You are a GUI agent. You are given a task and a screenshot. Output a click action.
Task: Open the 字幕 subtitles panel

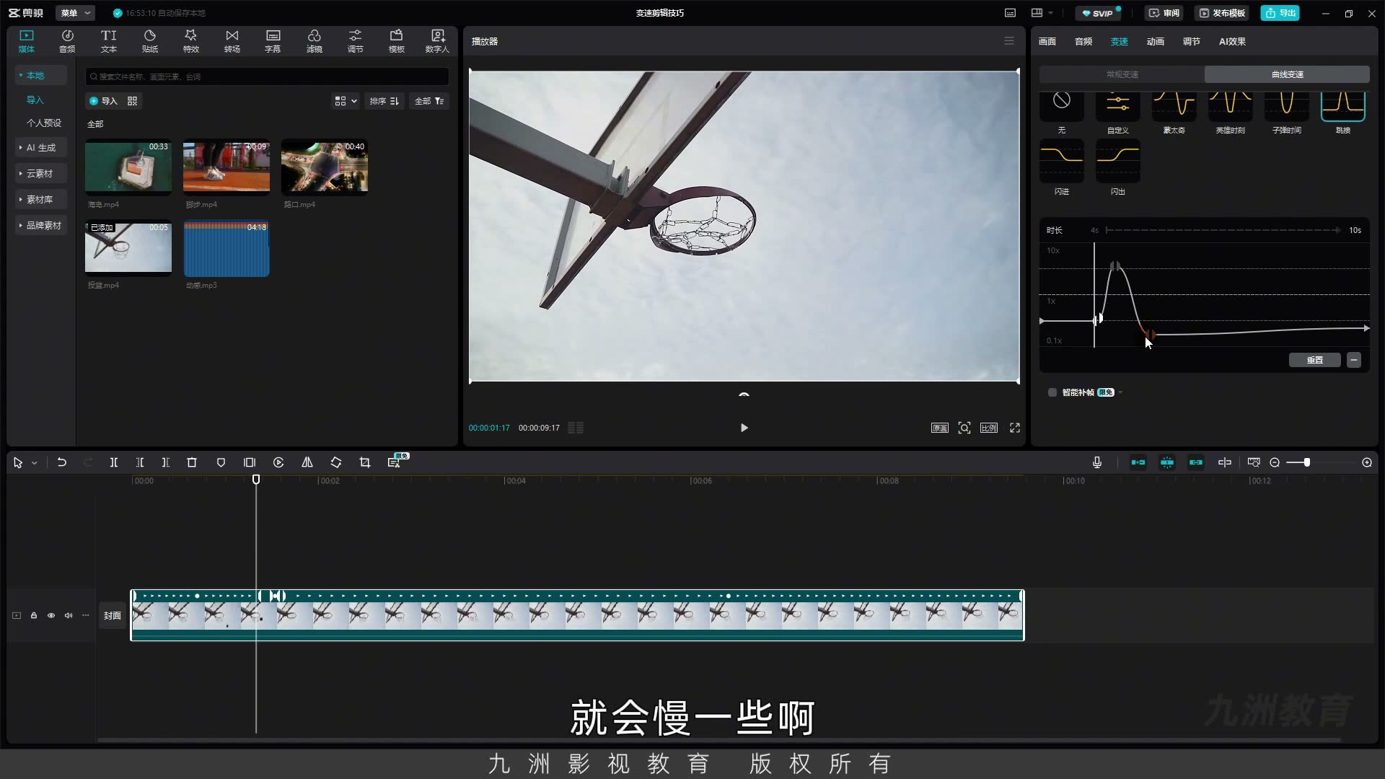(273, 41)
